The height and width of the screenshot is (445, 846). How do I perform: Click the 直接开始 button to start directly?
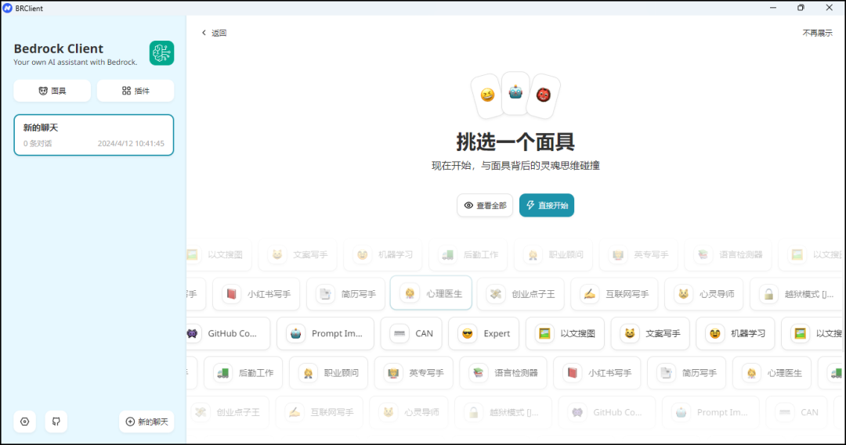tap(547, 205)
